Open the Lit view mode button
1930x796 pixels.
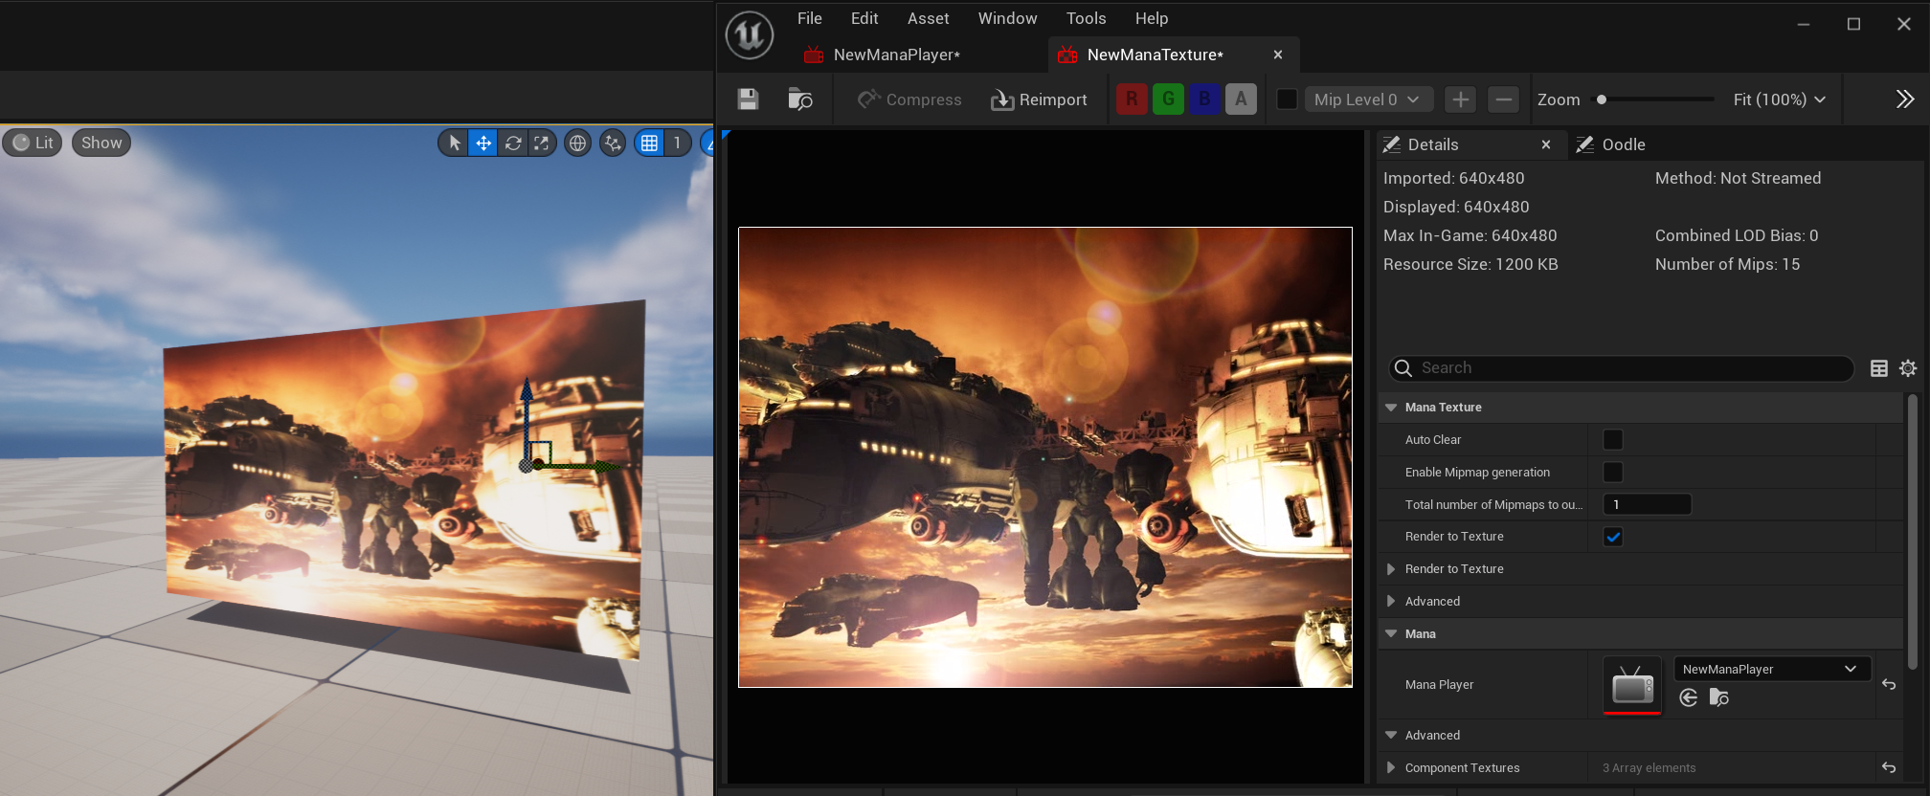[33, 143]
